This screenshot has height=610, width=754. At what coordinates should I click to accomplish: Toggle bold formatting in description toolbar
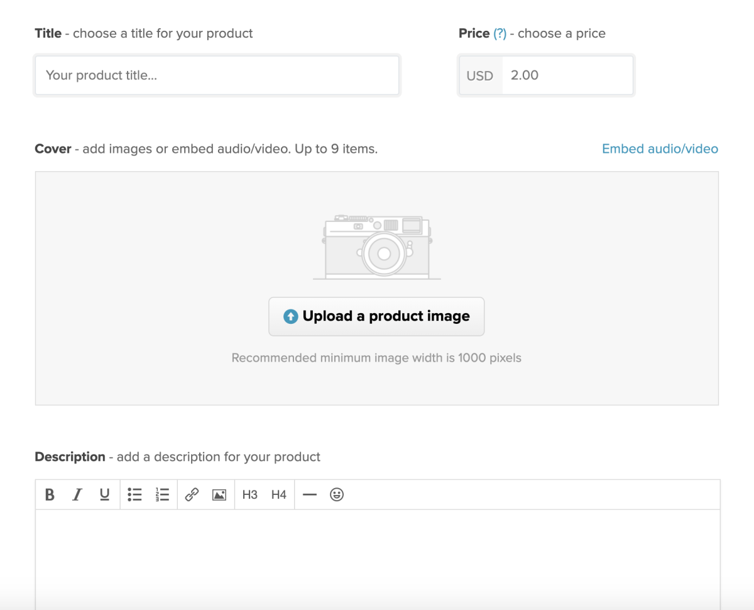[x=50, y=495]
